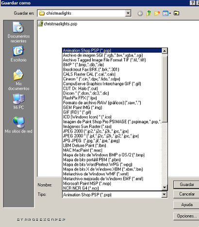The image size is (199, 227).
Task: Pick BMP (*.bmp,*.dib,*.rle) format
Action: click(112, 65)
